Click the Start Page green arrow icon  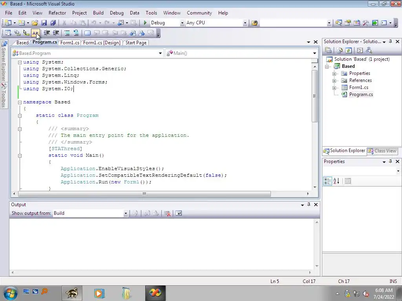(375, 23)
